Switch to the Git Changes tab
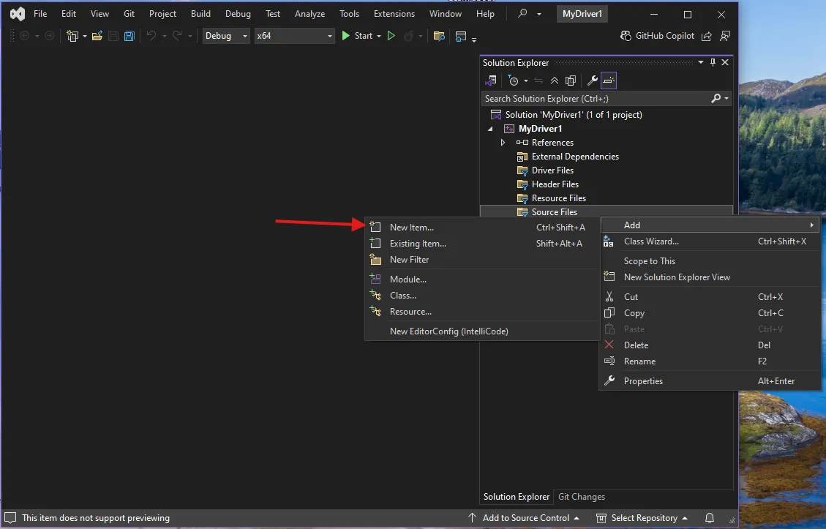Viewport: 826px width, 529px height. point(581,497)
